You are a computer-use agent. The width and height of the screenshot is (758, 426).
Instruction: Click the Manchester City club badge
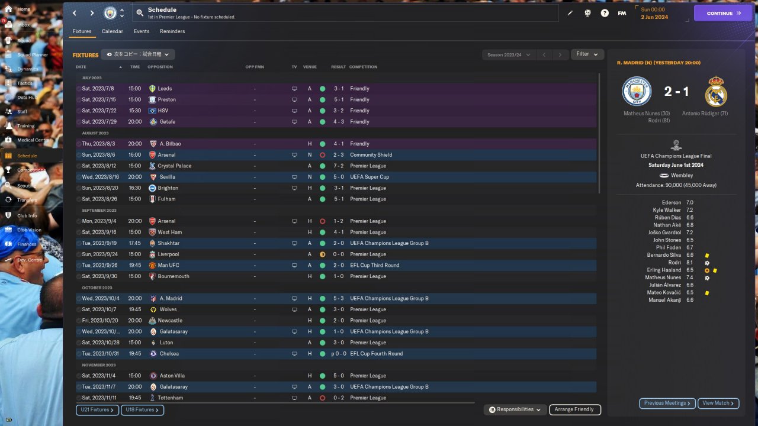110,13
